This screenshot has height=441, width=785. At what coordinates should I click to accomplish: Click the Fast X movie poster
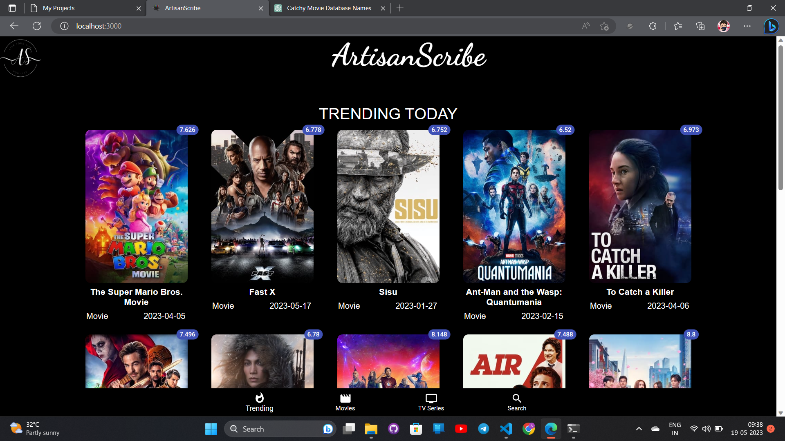point(262,206)
